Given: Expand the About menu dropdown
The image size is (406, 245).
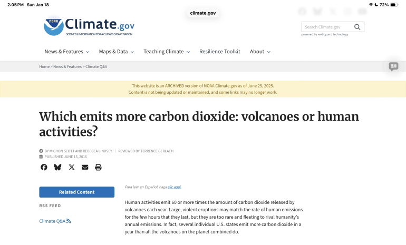Looking at the screenshot, I should pos(260,52).
